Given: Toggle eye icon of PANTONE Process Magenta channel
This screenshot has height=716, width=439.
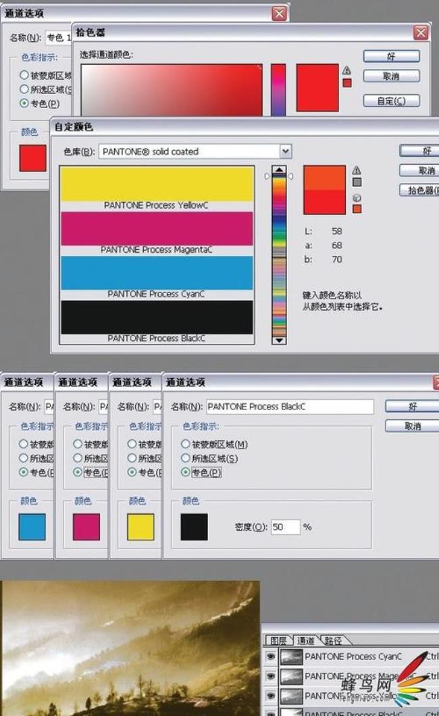Looking at the screenshot, I should (271, 676).
